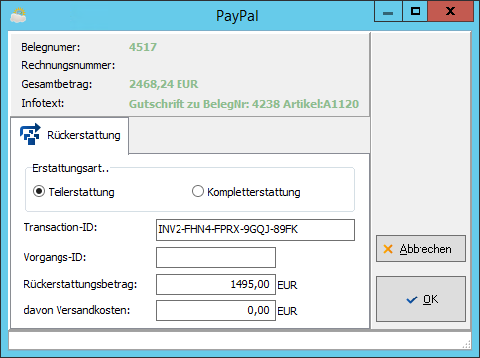The height and width of the screenshot is (358, 480).
Task: Close the PayPal dialog
Action: click(451, 12)
